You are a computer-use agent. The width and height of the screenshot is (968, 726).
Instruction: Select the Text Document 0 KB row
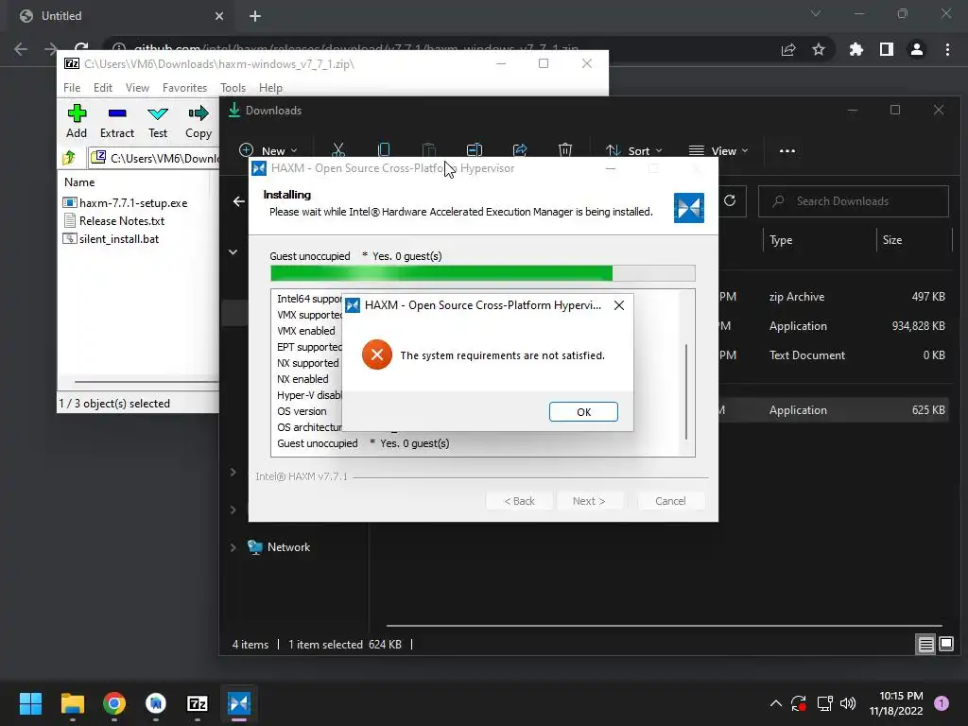click(834, 355)
